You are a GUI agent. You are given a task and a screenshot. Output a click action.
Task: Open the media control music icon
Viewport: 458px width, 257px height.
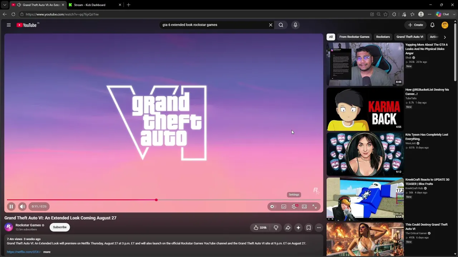pyautogui.click(x=404, y=14)
